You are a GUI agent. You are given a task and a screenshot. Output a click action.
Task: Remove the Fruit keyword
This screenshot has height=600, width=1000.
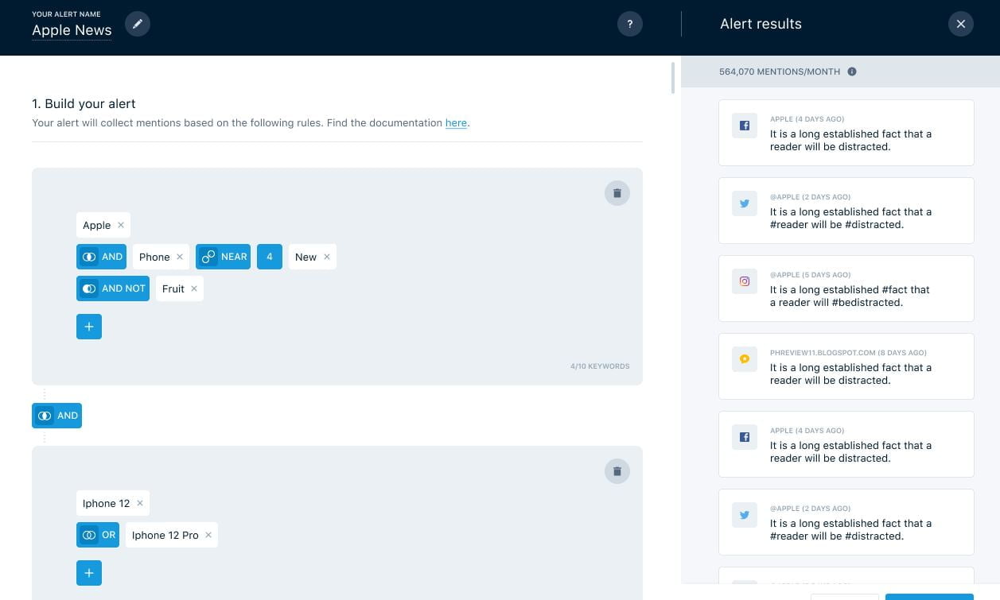[194, 288]
